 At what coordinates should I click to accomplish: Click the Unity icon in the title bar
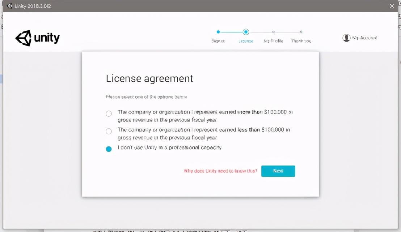pyautogui.click(x=9, y=6)
